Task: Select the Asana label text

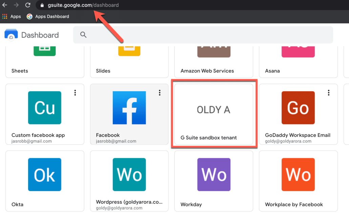Action: pyautogui.click(x=272, y=71)
